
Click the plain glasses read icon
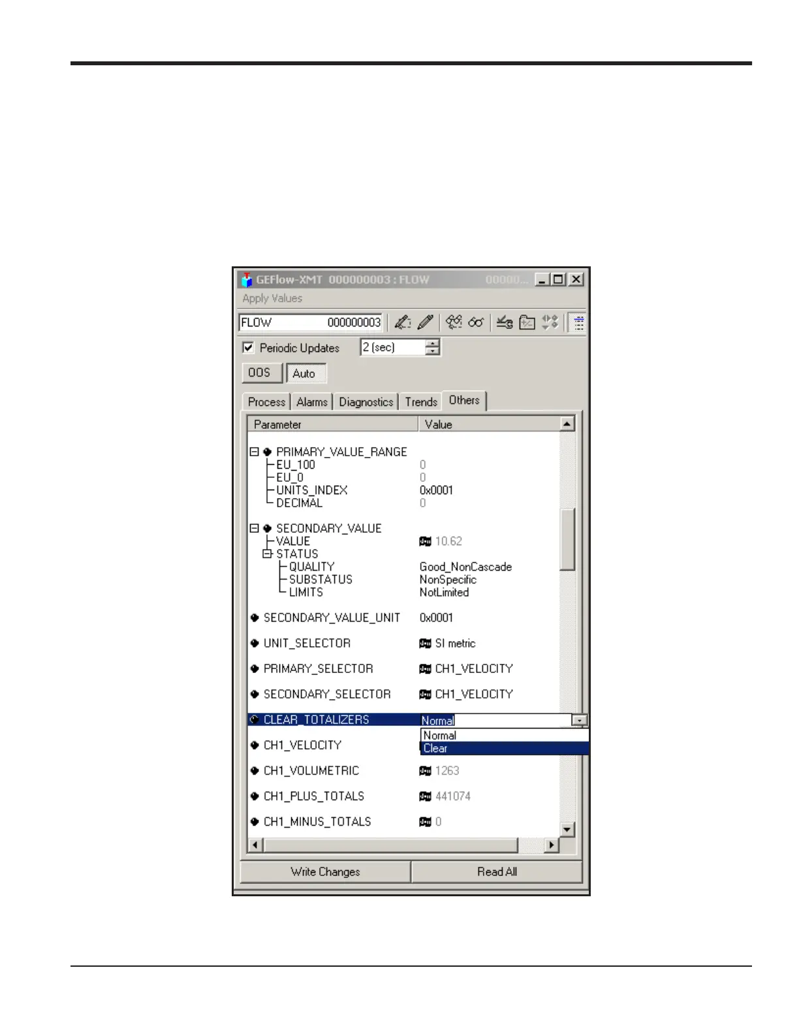pos(477,322)
